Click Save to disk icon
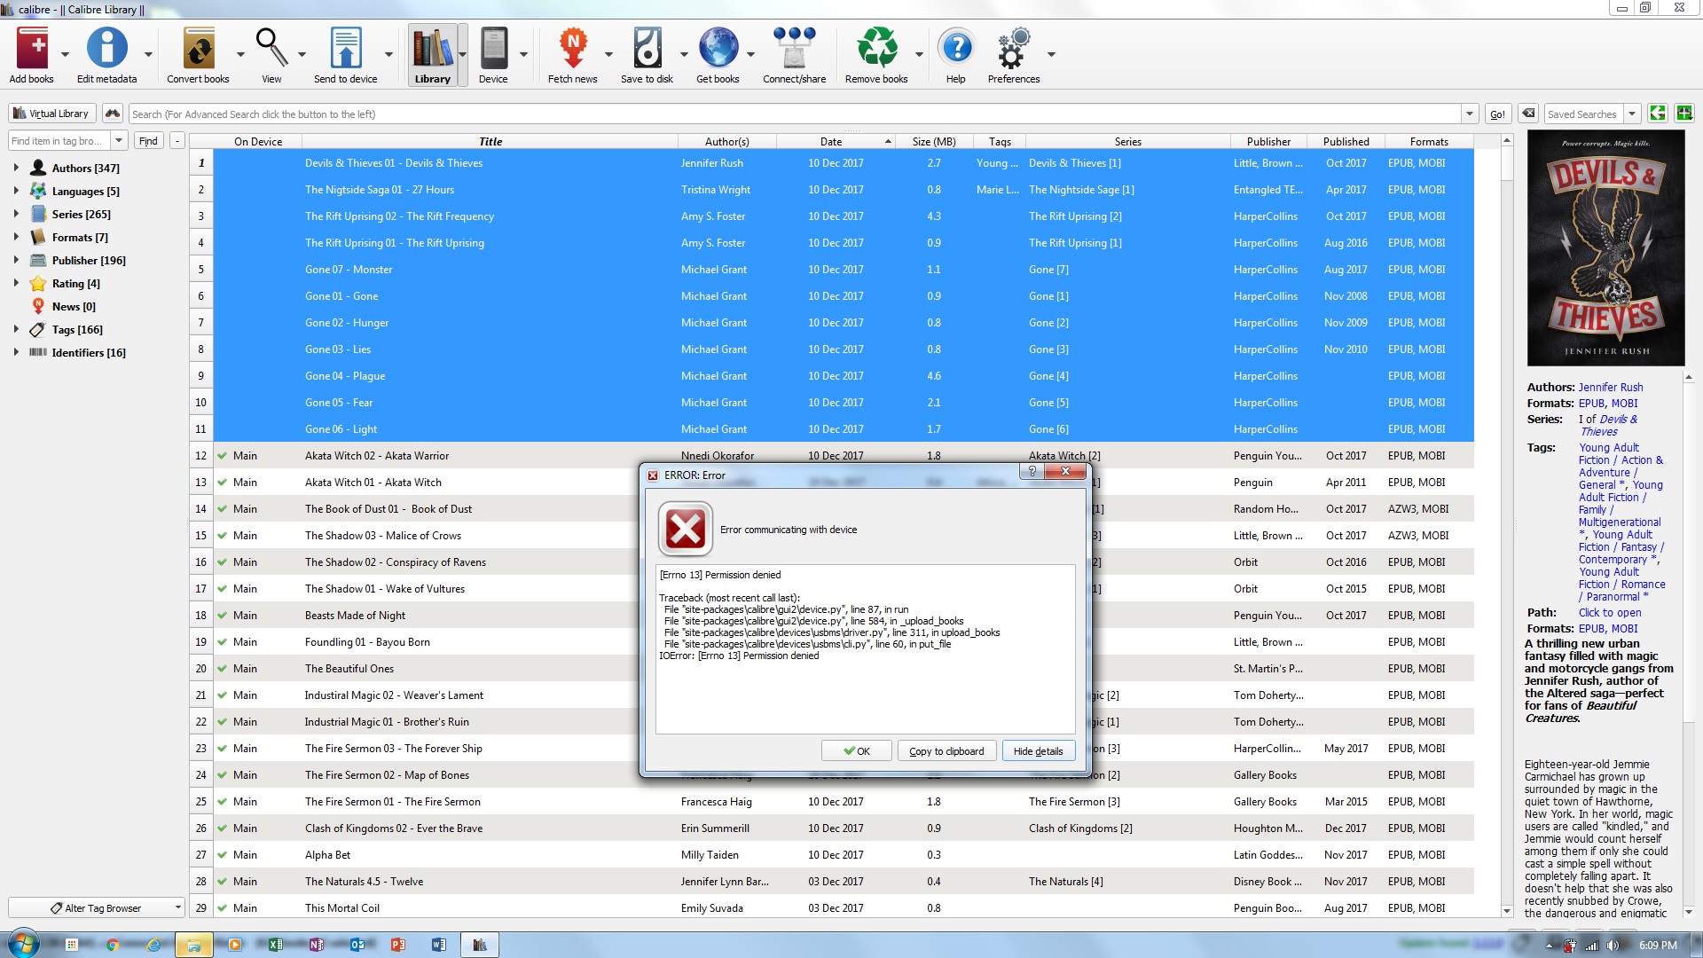The image size is (1703, 958). (647, 49)
